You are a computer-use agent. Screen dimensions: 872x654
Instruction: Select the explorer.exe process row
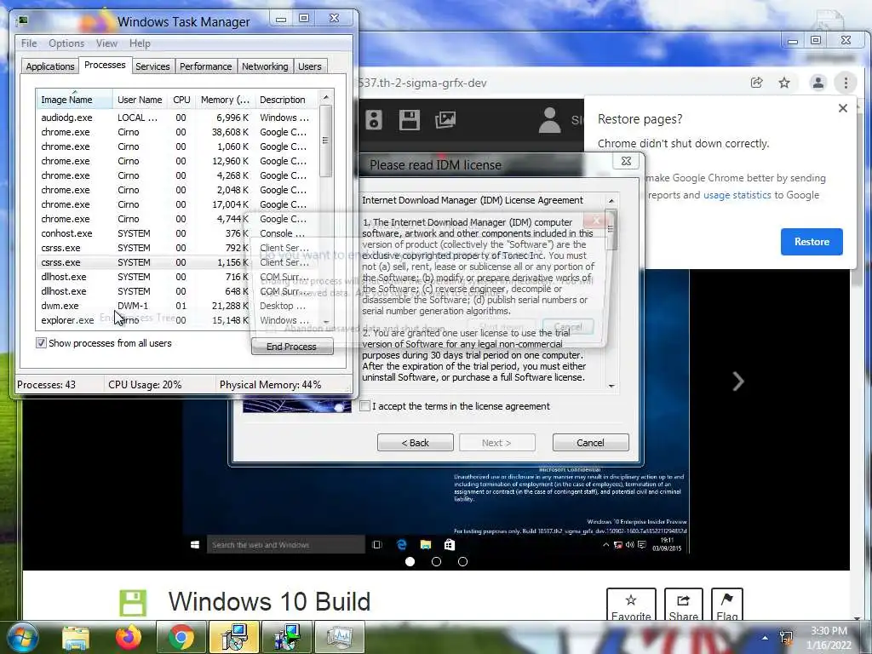click(x=177, y=320)
